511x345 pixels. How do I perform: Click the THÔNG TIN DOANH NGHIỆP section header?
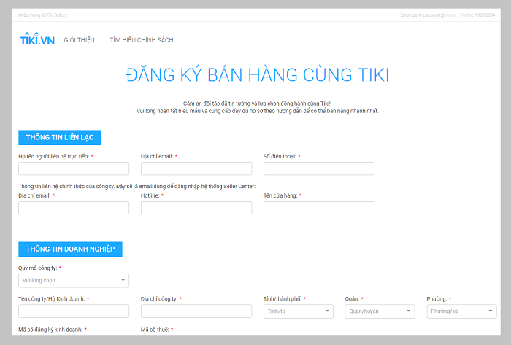click(70, 249)
